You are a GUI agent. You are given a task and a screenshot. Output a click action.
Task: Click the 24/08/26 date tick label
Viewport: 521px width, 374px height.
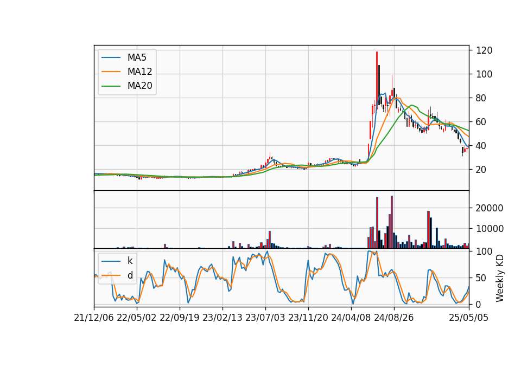click(x=394, y=318)
